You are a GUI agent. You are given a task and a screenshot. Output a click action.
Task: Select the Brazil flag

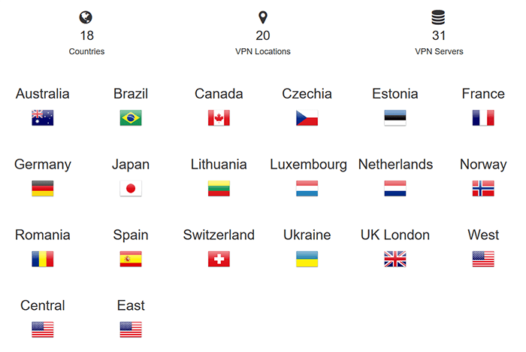pos(131,118)
